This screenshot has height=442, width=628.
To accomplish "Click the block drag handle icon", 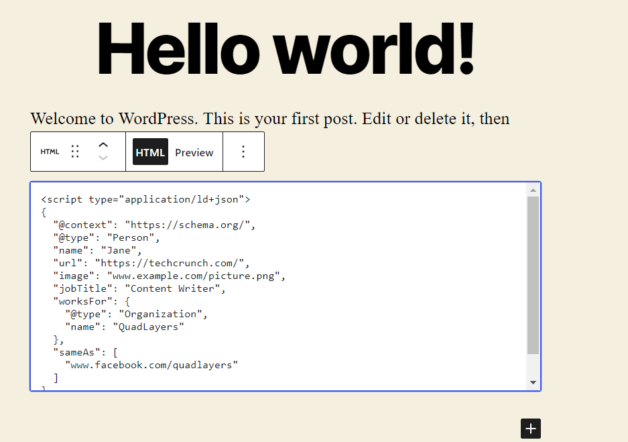I will point(75,152).
